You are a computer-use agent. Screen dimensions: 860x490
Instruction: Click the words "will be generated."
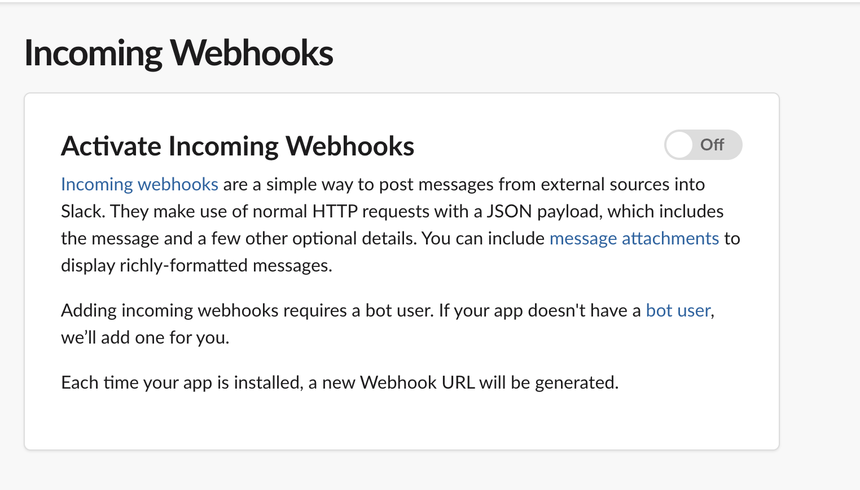pyautogui.click(x=549, y=382)
